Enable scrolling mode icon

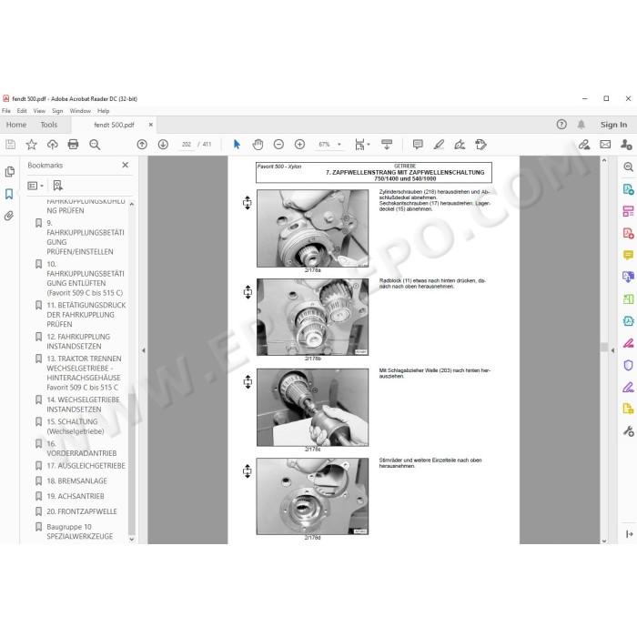[387, 144]
